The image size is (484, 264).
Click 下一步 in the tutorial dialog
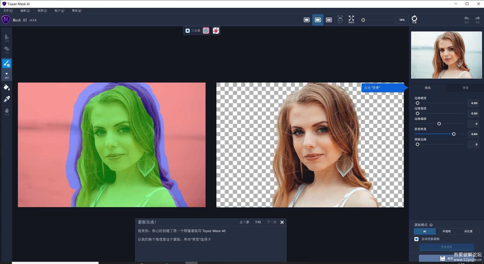pyautogui.click(x=271, y=222)
